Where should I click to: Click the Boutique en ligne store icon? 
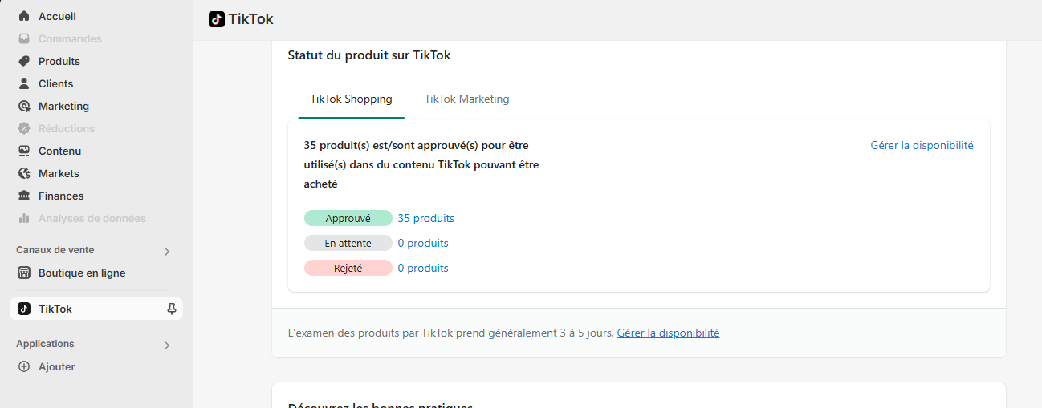point(24,273)
